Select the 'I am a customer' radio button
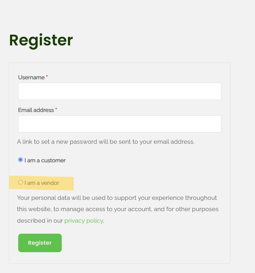255x273 pixels. pos(20,159)
